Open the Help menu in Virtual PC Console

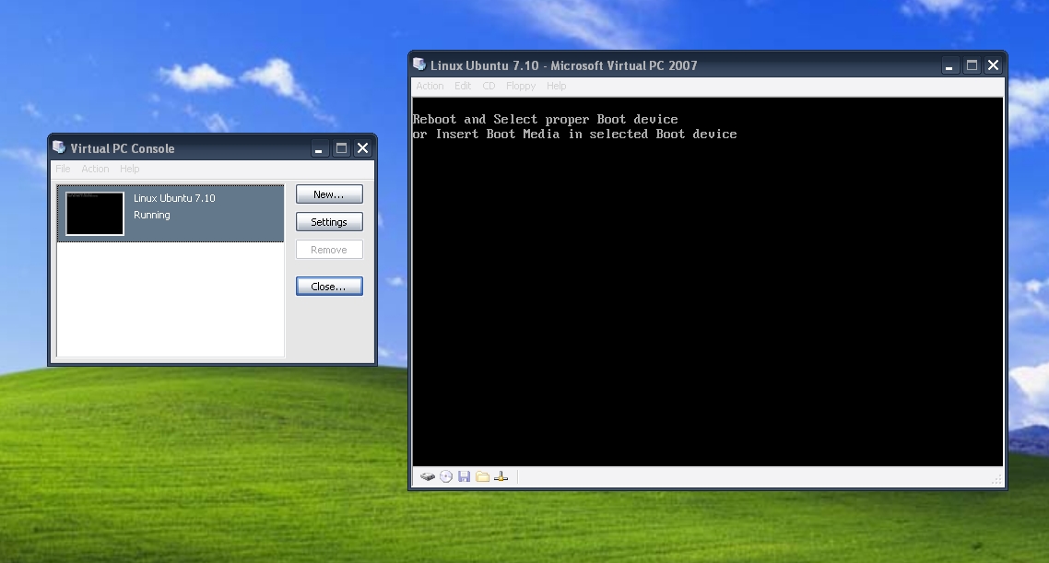[130, 169]
